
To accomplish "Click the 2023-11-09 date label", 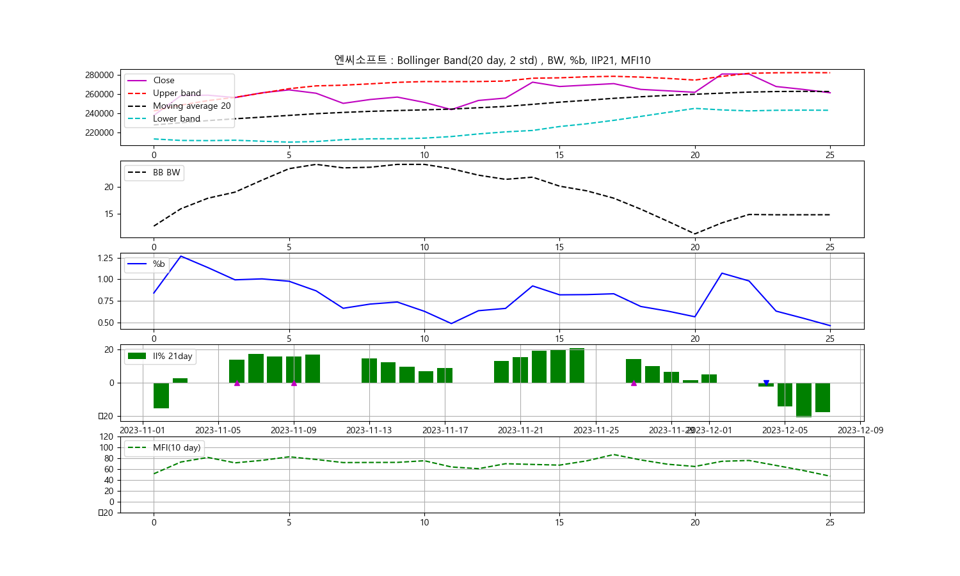I will click(294, 430).
